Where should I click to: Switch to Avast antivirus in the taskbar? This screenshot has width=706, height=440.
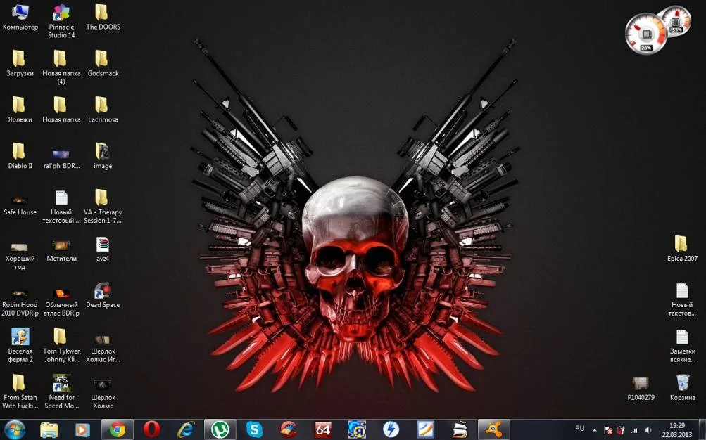click(494, 429)
